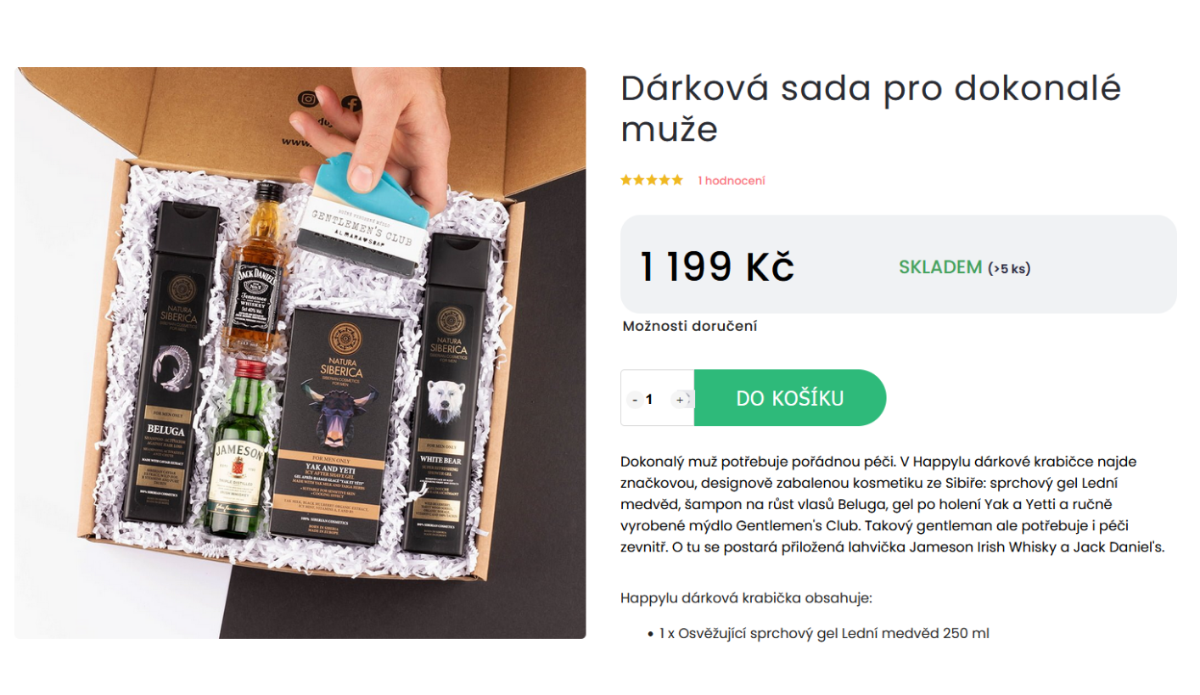Add product with DO KOŠÍKU button
The width and height of the screenshot is (1200, 695).
pos(790,398)
